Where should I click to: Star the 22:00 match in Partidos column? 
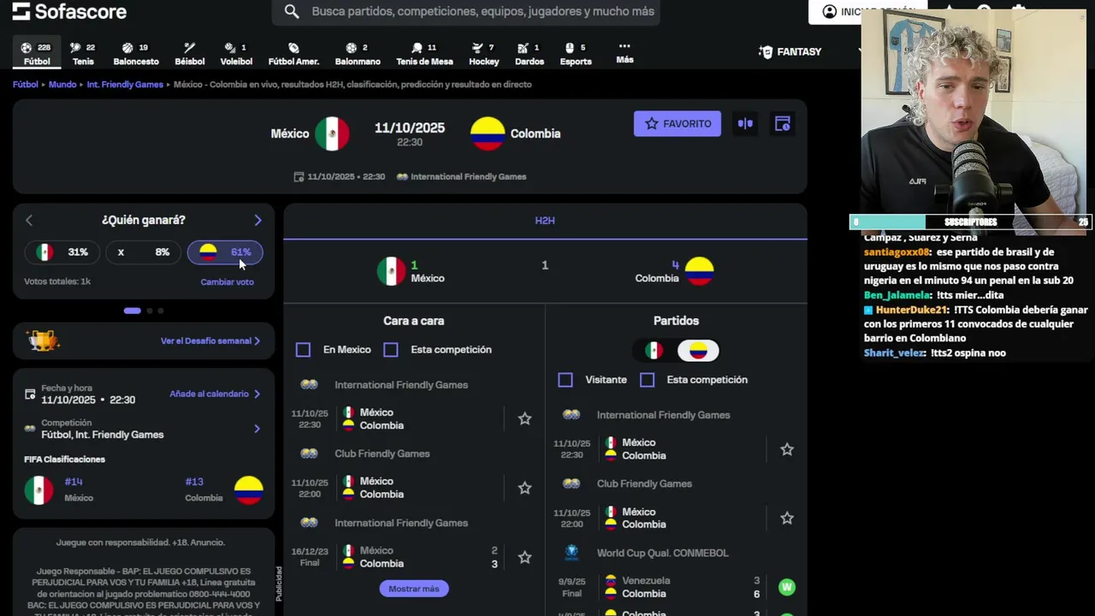coord(787,518)
